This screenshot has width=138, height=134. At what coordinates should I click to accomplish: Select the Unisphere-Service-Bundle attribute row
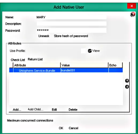(66, 70)
